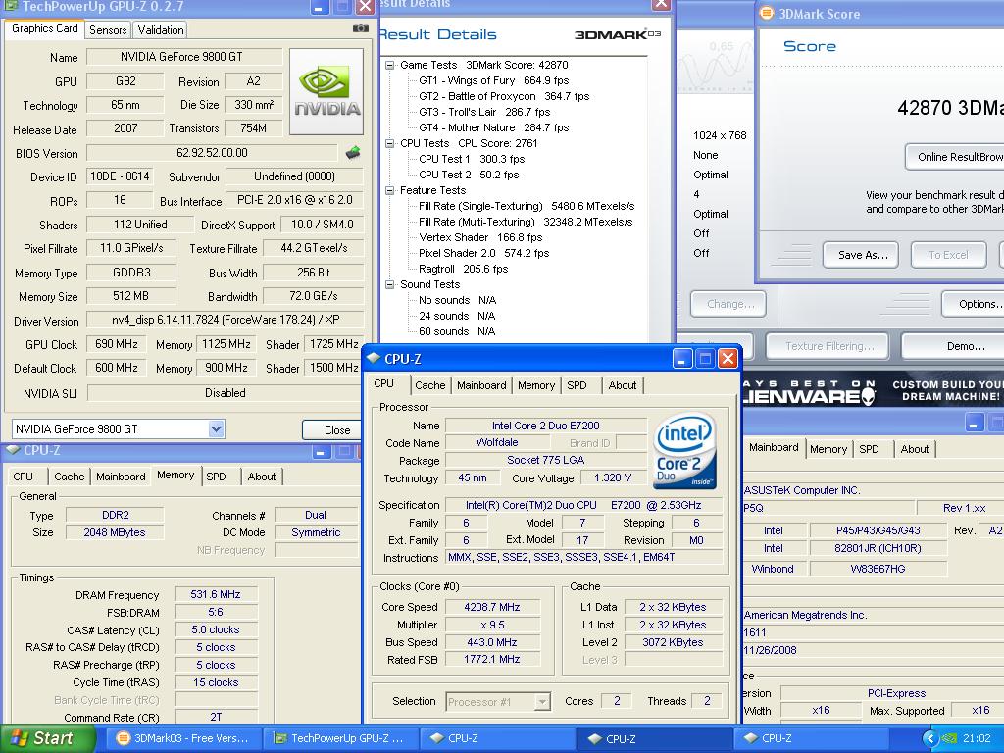Collapse the Game Tests tree node
Screen dimensions: 1004x753
[x=389, y=65]
